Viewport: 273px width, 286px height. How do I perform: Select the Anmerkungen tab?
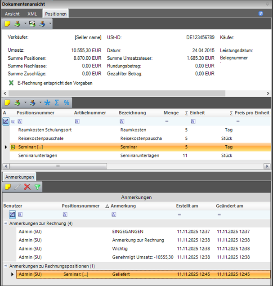(x=19, y=177)
